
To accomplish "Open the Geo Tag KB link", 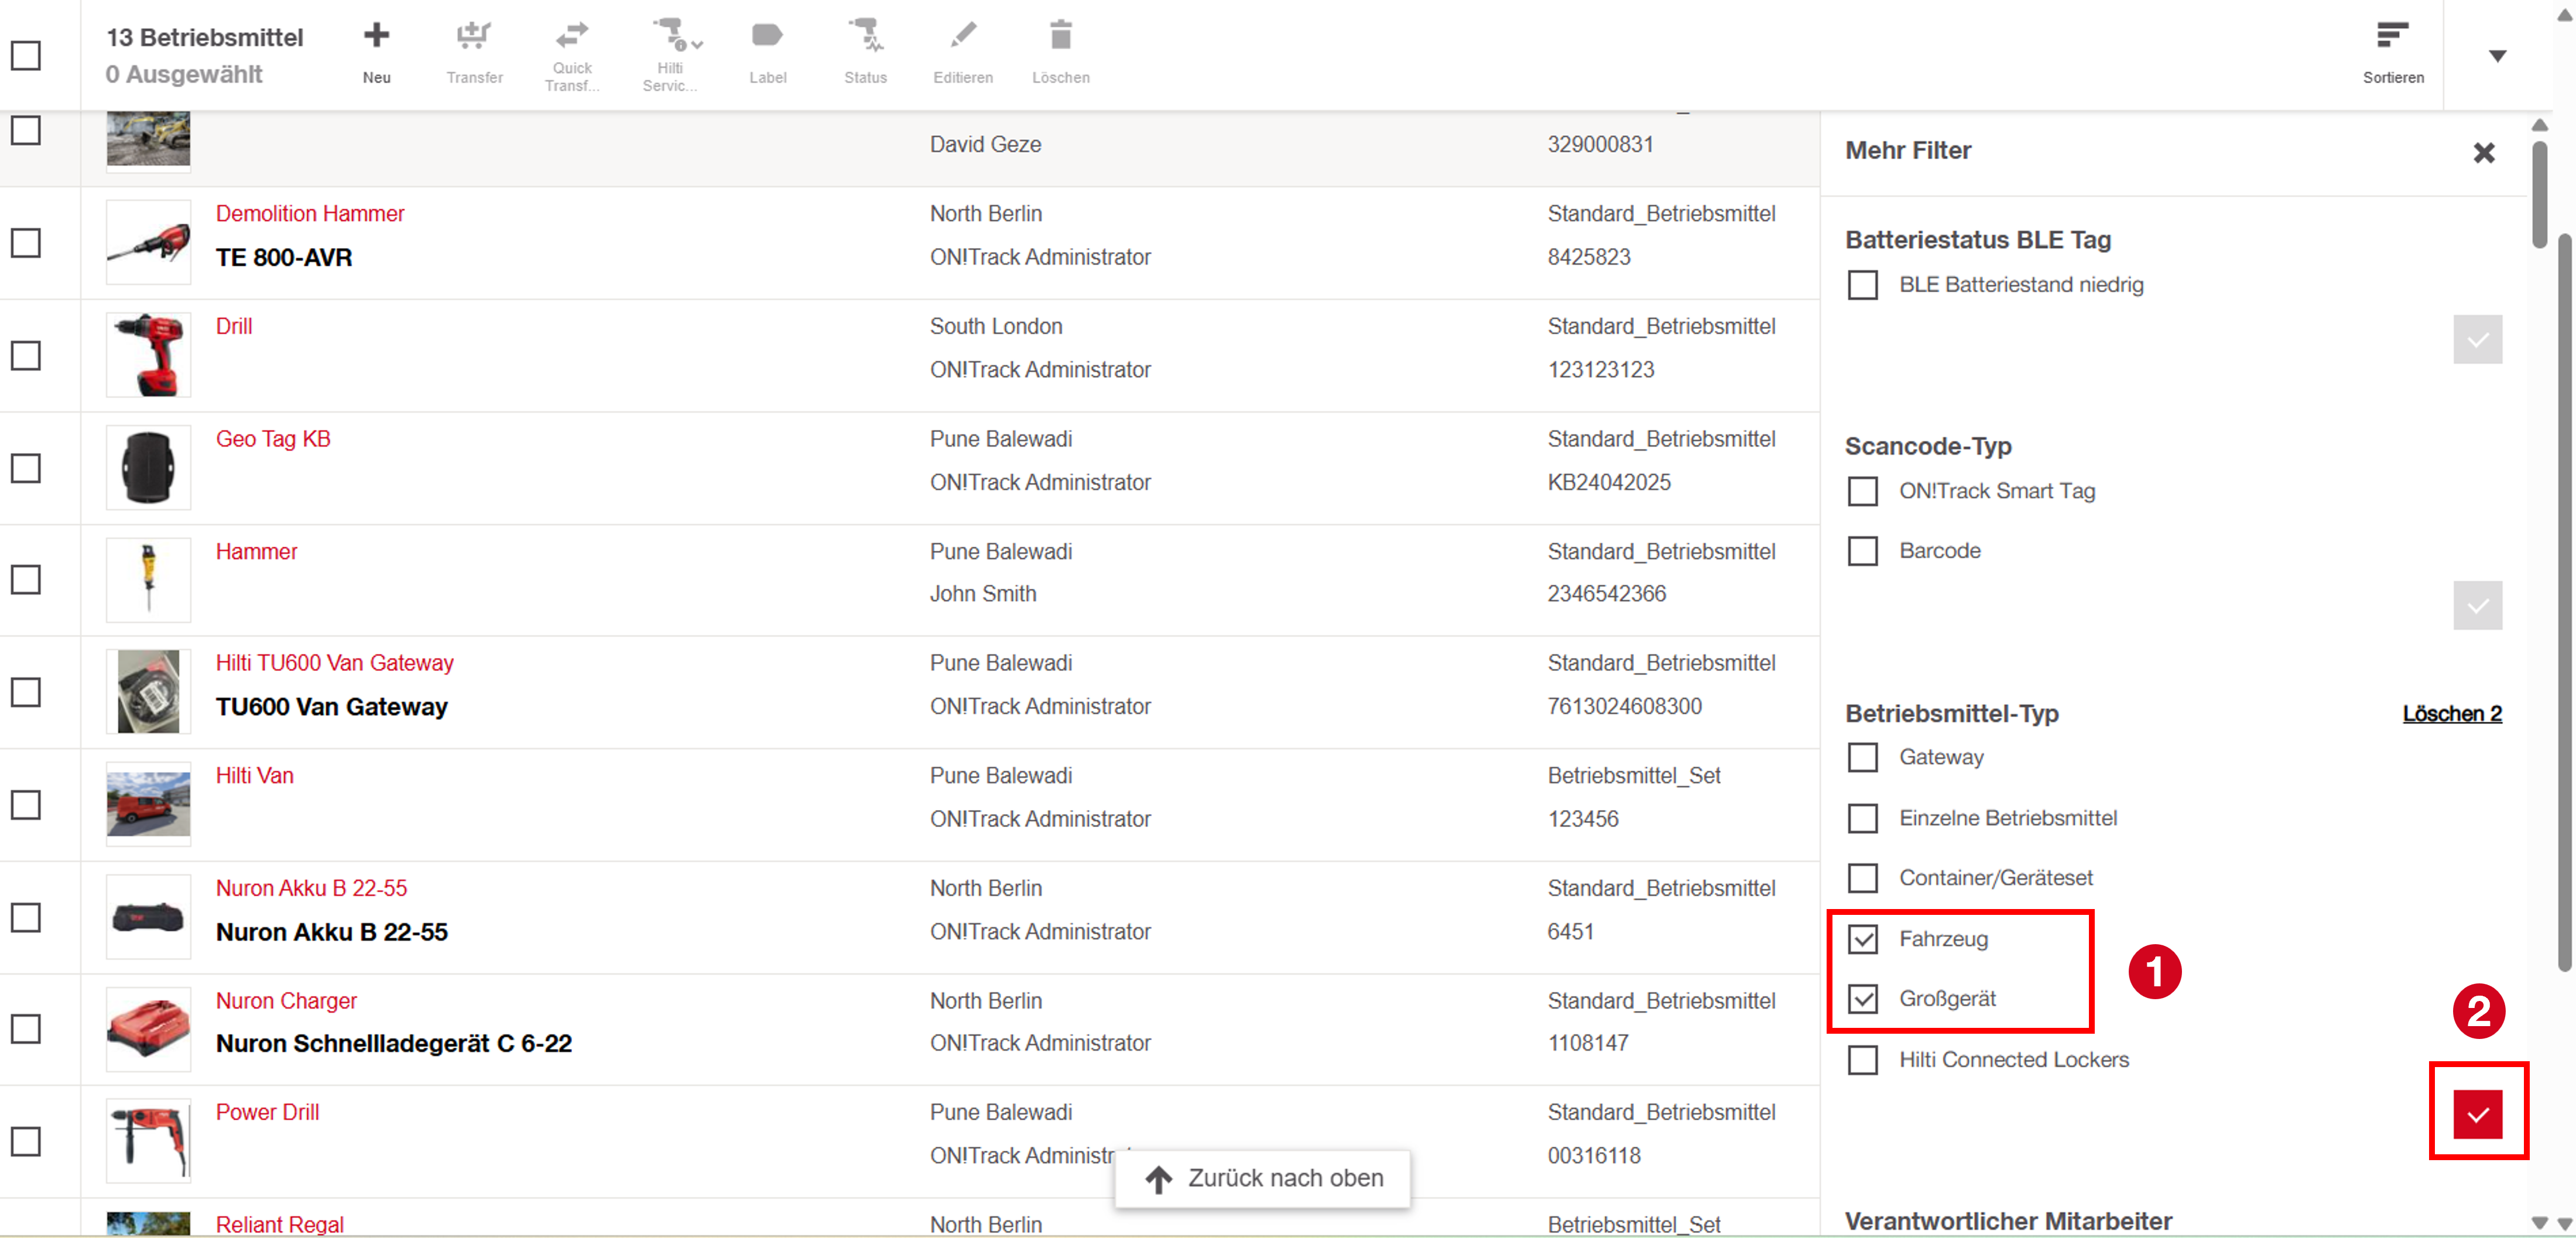I will tap(273, 439).
